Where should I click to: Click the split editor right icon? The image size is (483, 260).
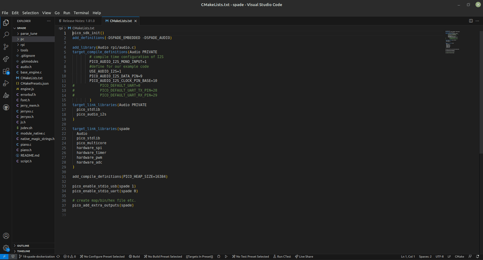click(x=471, y=21)
